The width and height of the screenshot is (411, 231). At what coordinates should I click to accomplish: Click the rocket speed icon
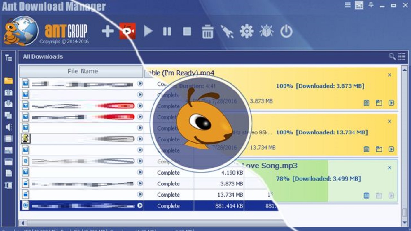(227, 31)
